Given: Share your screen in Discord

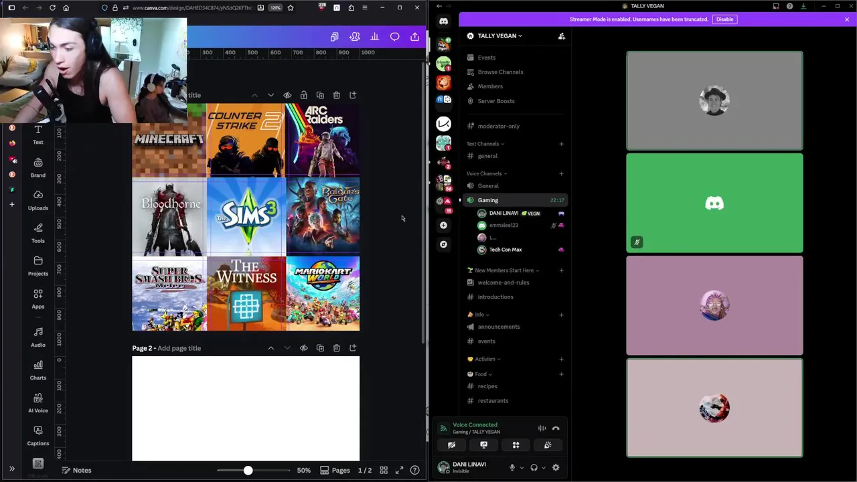Looking at the screenshot, I should click(x=483, y=445).
